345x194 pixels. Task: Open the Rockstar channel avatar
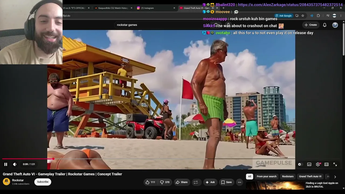click(6, 182)
